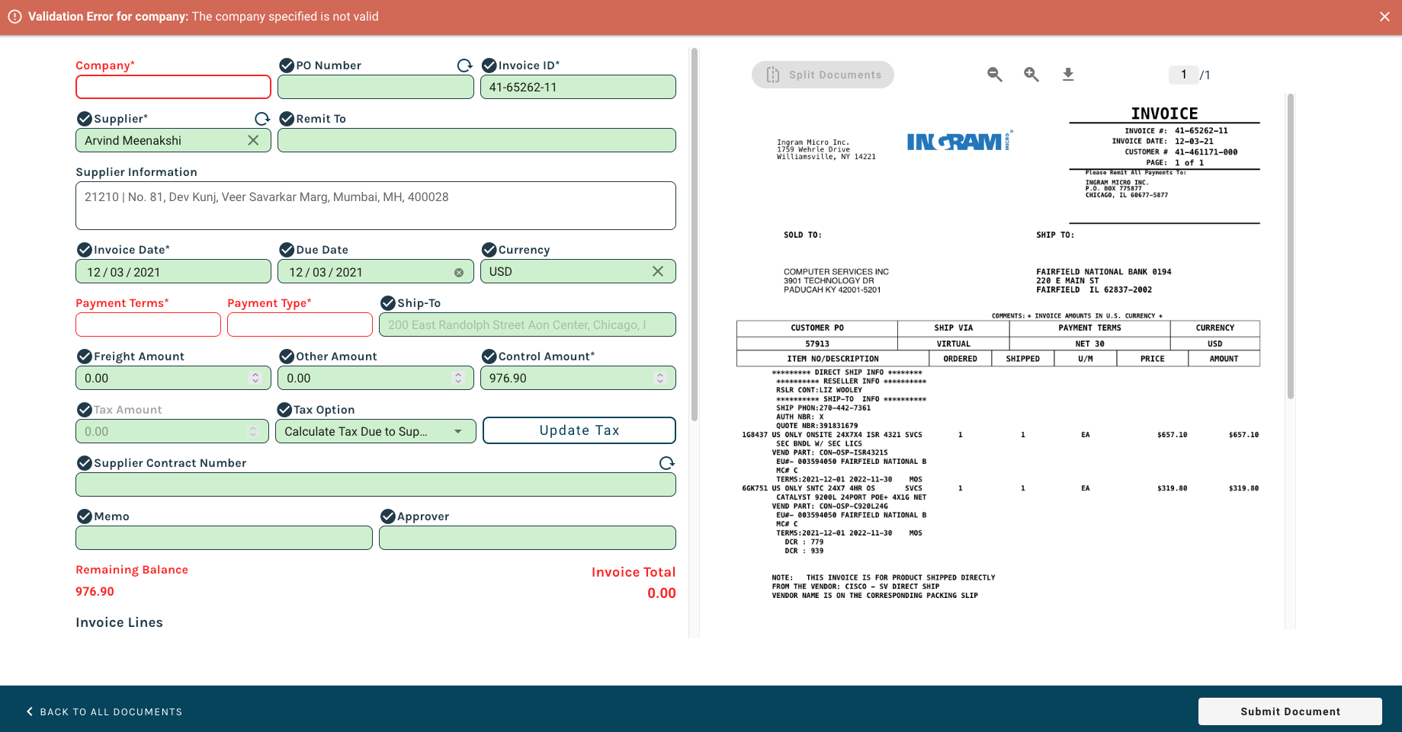This screenshot has width=1402, height=732.
Task: Dismiss the validation error banner
Action: tap(1384, 17)
